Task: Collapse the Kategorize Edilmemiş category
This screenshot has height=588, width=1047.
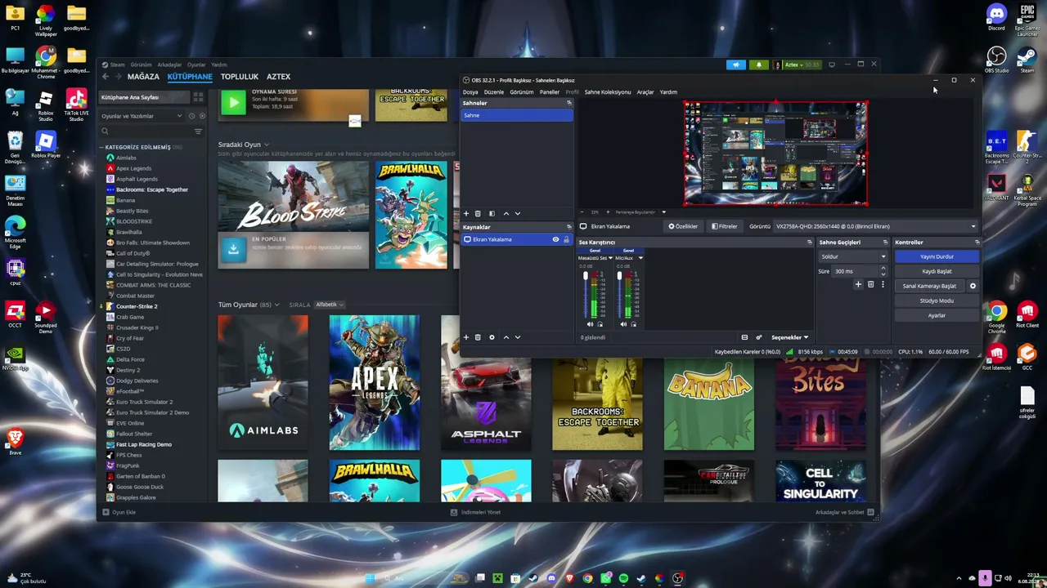Action: (x=101, y=147)
